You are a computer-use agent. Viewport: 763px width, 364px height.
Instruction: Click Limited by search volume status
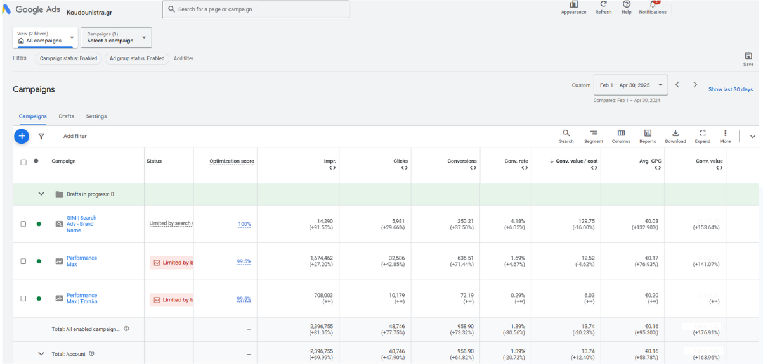click(171, 223)
